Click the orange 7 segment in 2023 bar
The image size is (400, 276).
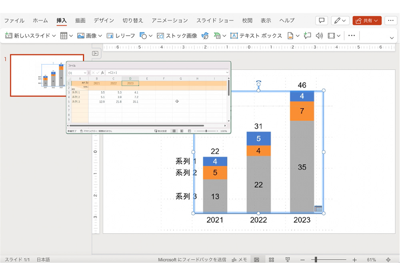click(302, 111)
